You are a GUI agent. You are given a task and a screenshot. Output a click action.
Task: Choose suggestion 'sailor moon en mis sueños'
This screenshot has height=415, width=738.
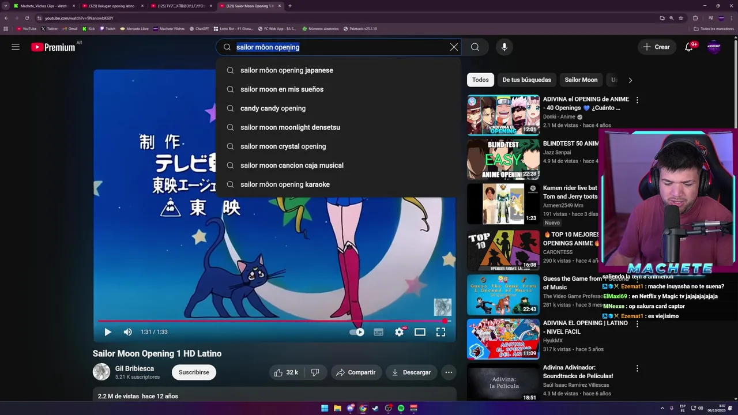tap(338, 89)
